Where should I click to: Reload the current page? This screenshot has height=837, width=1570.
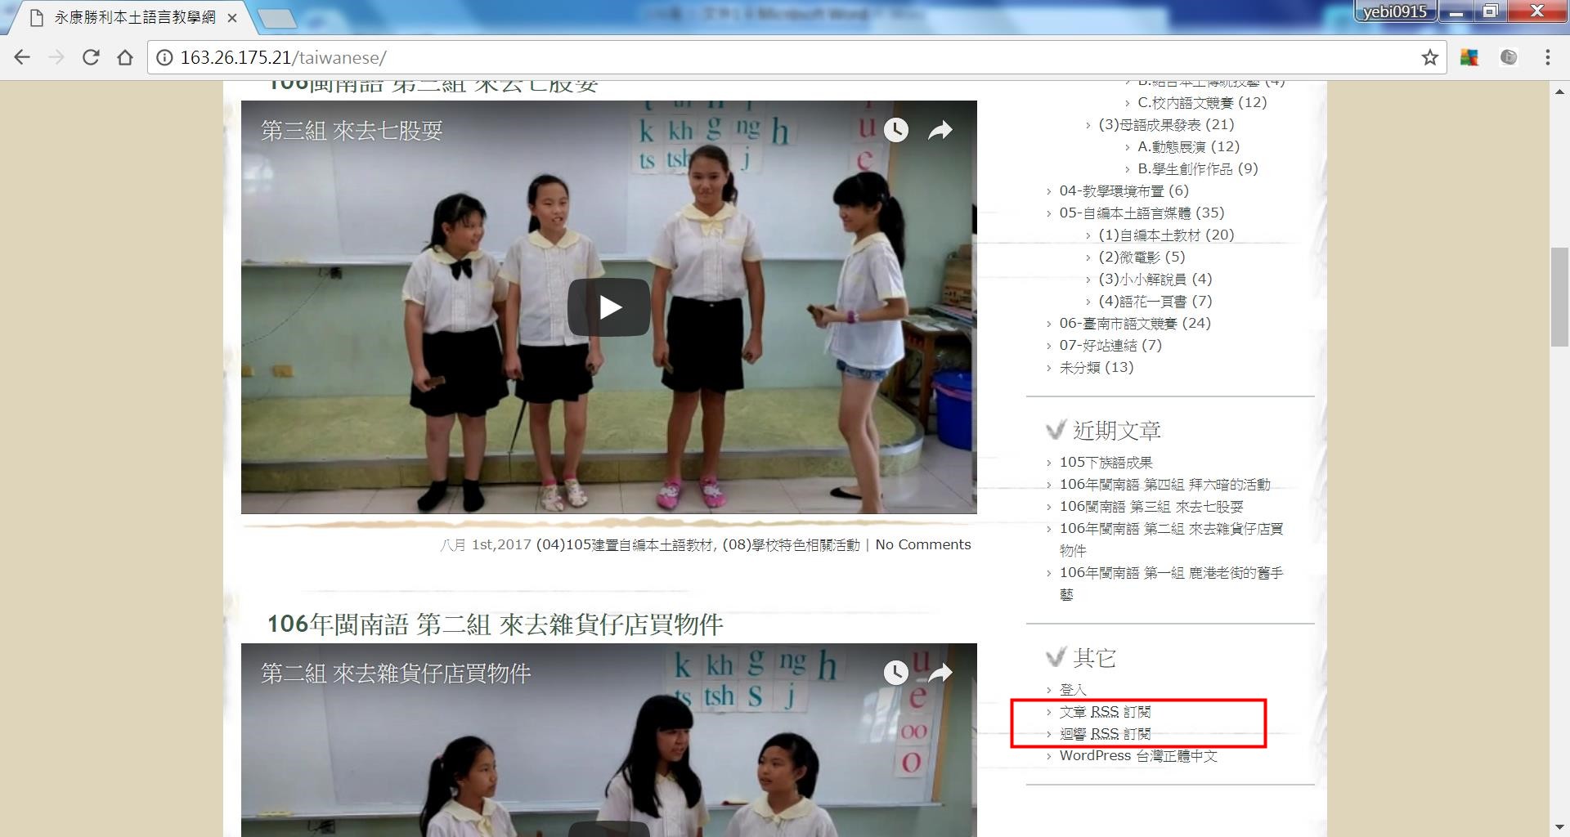91,57
